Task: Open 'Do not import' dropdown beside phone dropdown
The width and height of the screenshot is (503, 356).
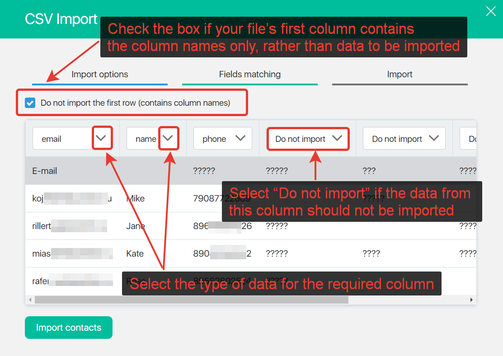Action: point(308,139)
